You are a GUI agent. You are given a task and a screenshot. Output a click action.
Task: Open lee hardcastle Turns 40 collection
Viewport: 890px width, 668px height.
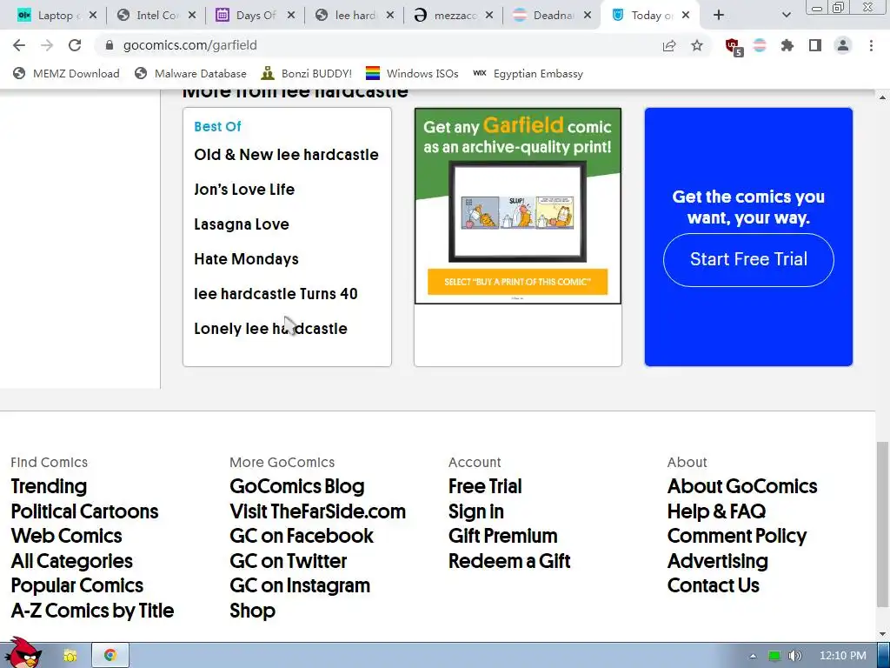coord(276,294)
